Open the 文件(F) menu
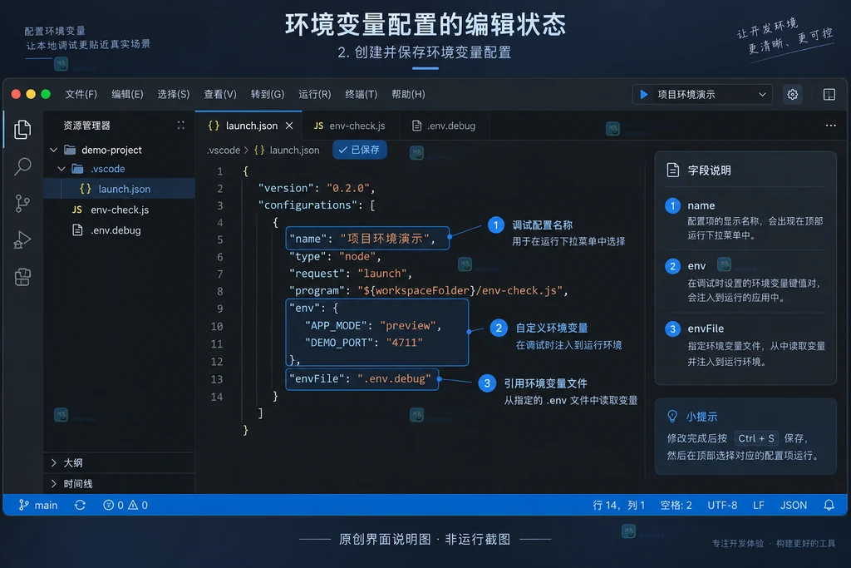 tap(81, 95)
